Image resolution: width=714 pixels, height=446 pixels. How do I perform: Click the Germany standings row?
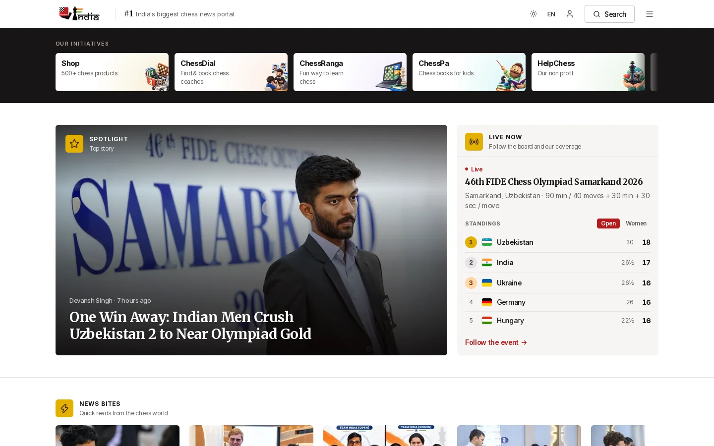[558, 302]
